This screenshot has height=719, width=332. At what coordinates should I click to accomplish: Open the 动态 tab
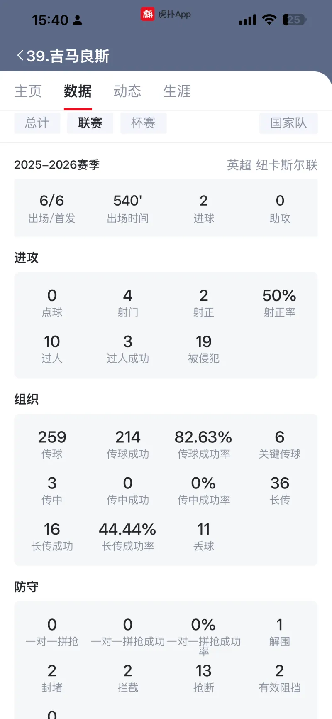(127, 91)
